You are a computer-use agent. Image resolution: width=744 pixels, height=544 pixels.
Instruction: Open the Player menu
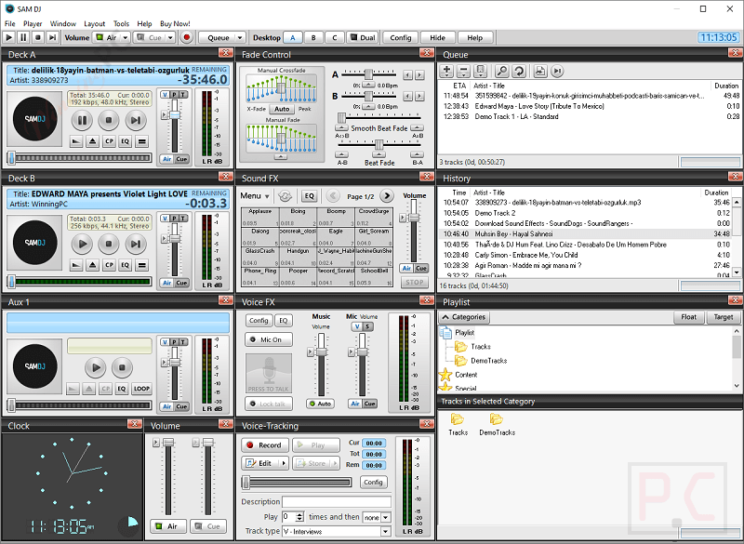pos(33,24)
